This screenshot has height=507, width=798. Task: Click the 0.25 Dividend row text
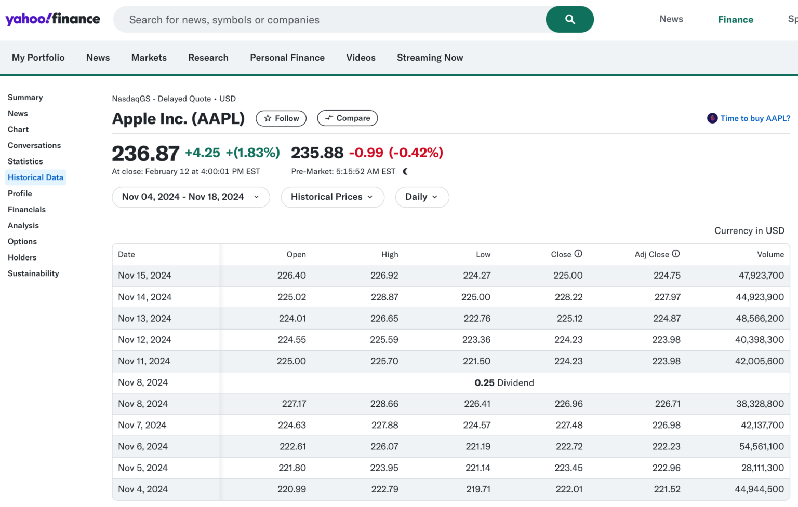(504, 383)
